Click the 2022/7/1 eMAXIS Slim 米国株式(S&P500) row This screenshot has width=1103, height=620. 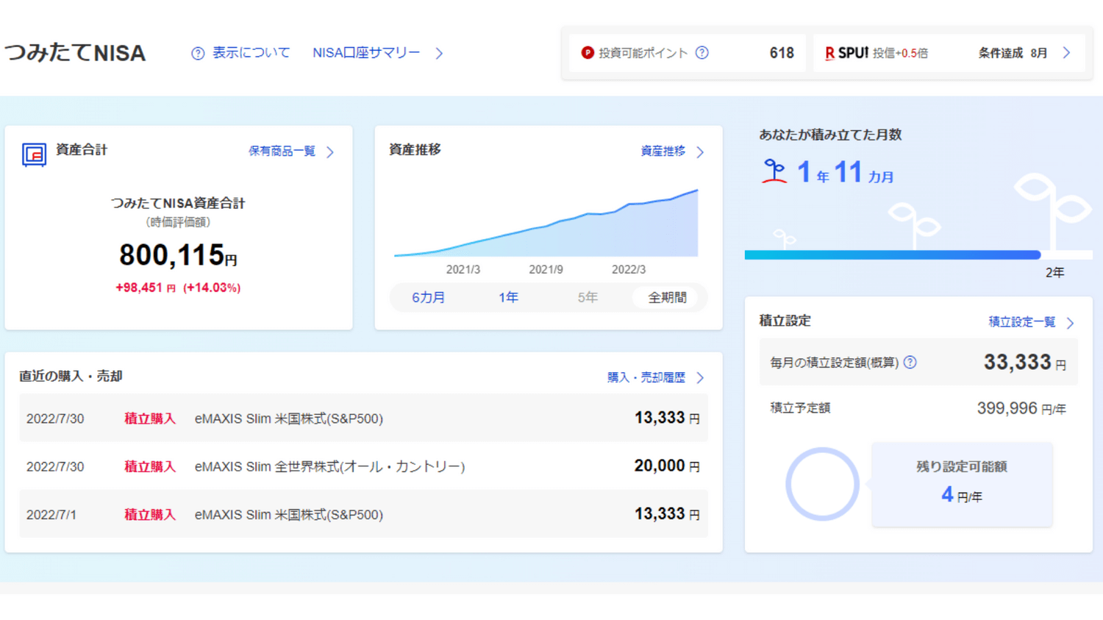(x=363, y=514)
